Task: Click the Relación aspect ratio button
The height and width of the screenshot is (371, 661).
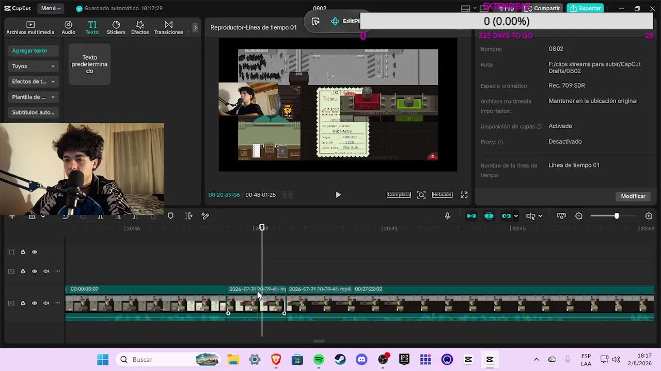Action: [442, 195]
